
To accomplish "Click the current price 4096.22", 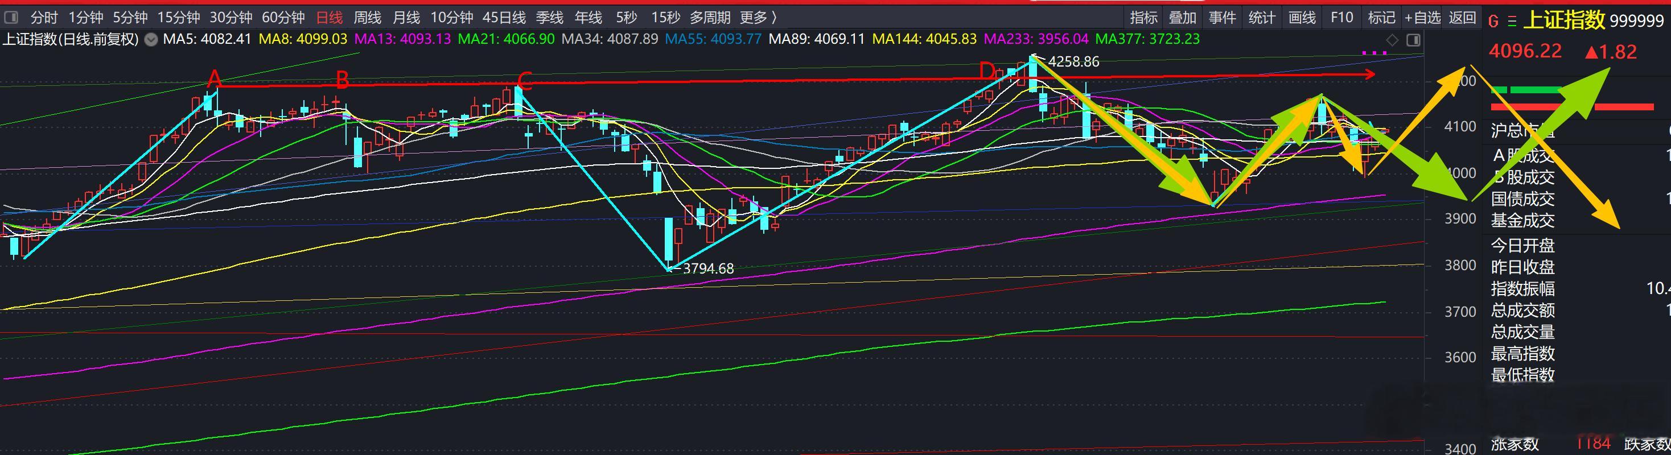I will [x=1525, y=51].
